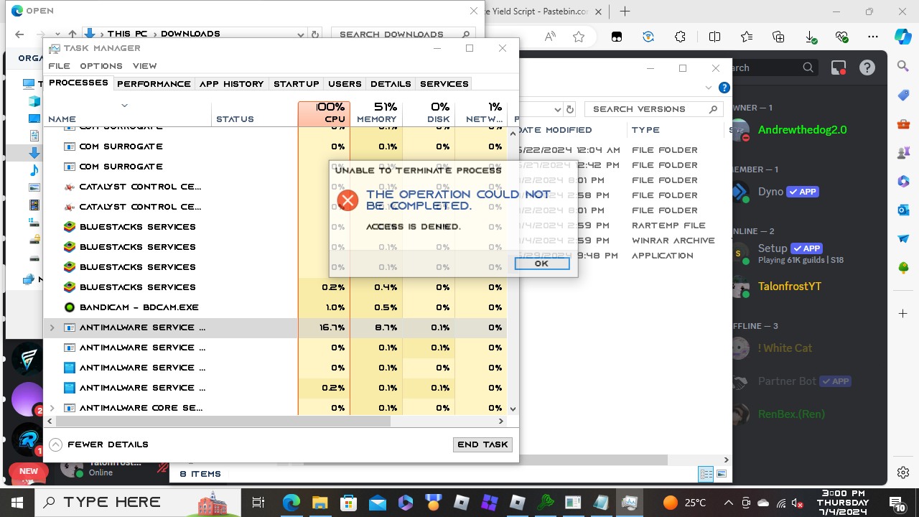Switch to Startup tab
This screenshot has width=919, height=517.
[x=297, y=84]
